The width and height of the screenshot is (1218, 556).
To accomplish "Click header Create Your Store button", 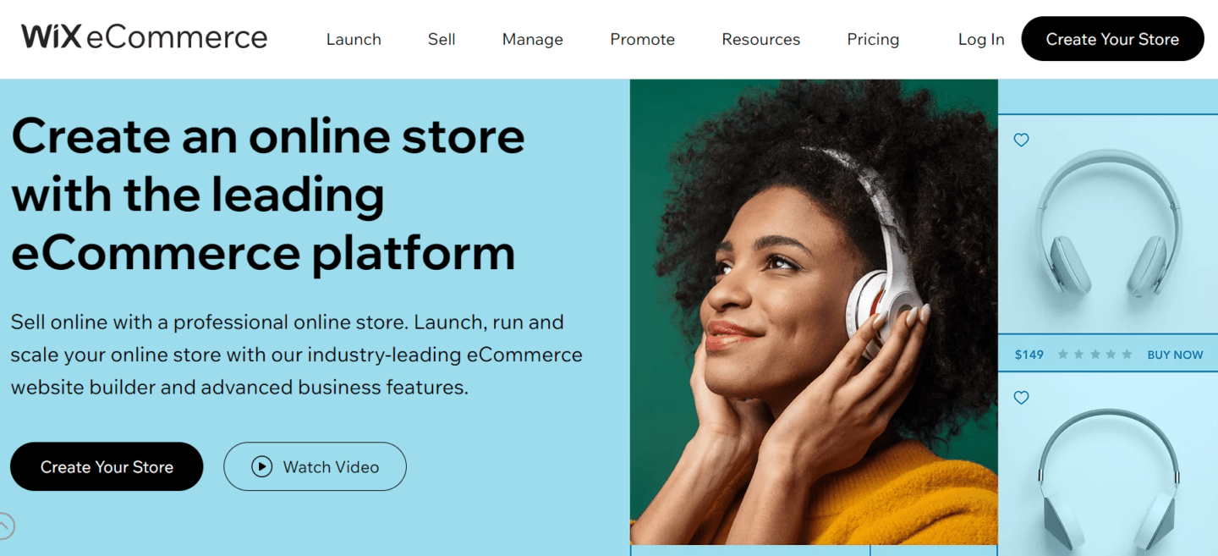I will click(1112, 39).
